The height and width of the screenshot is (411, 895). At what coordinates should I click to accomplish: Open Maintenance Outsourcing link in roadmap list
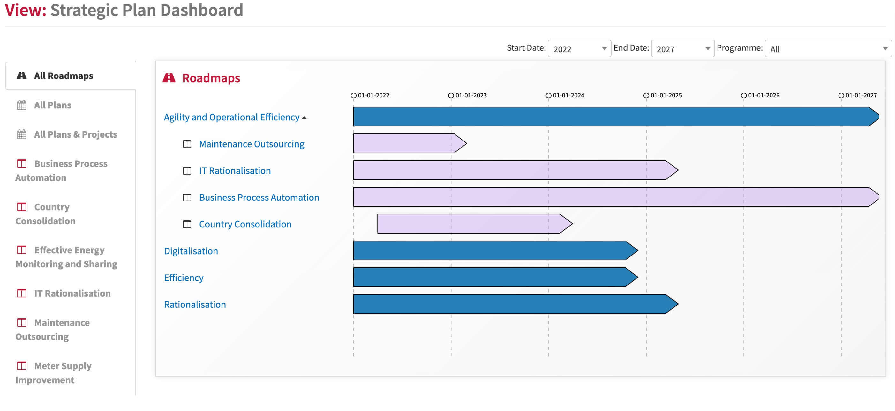[x=252, y=144]
